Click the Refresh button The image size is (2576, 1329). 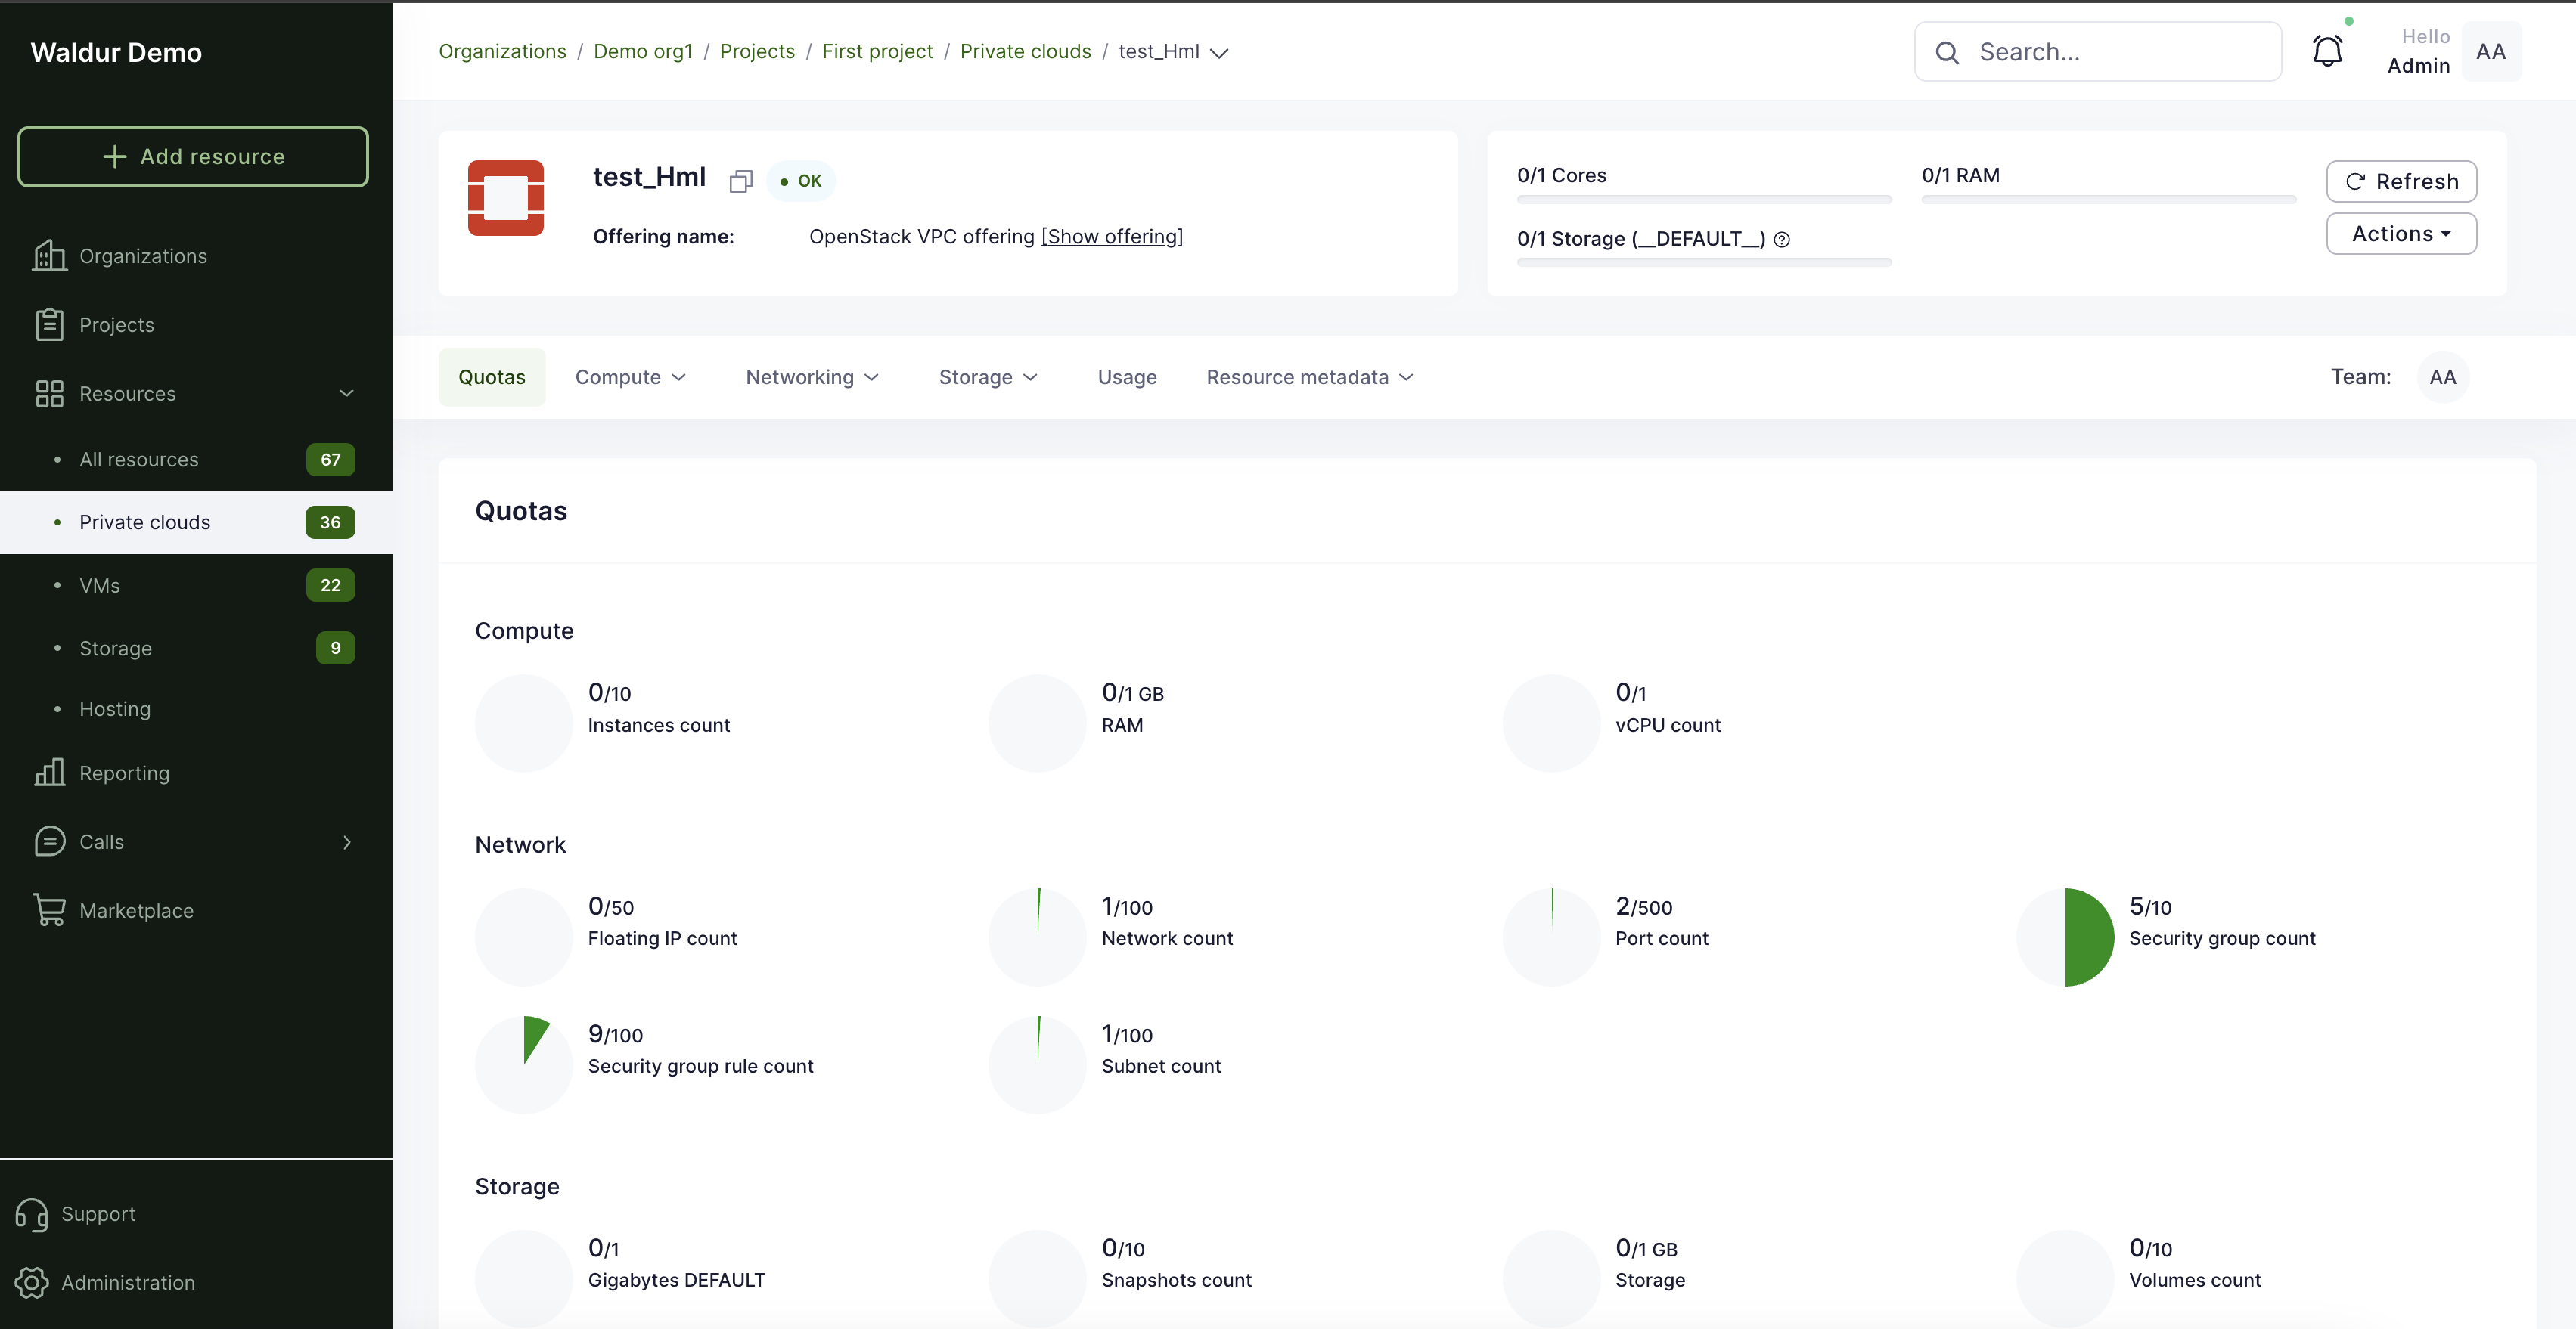pyautogui.click(x=2400, y=181)
